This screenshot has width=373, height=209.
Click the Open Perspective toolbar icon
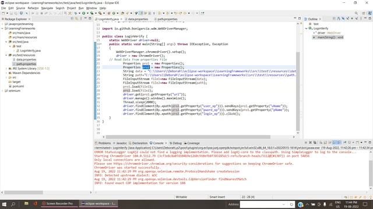(x=364, y=13)
